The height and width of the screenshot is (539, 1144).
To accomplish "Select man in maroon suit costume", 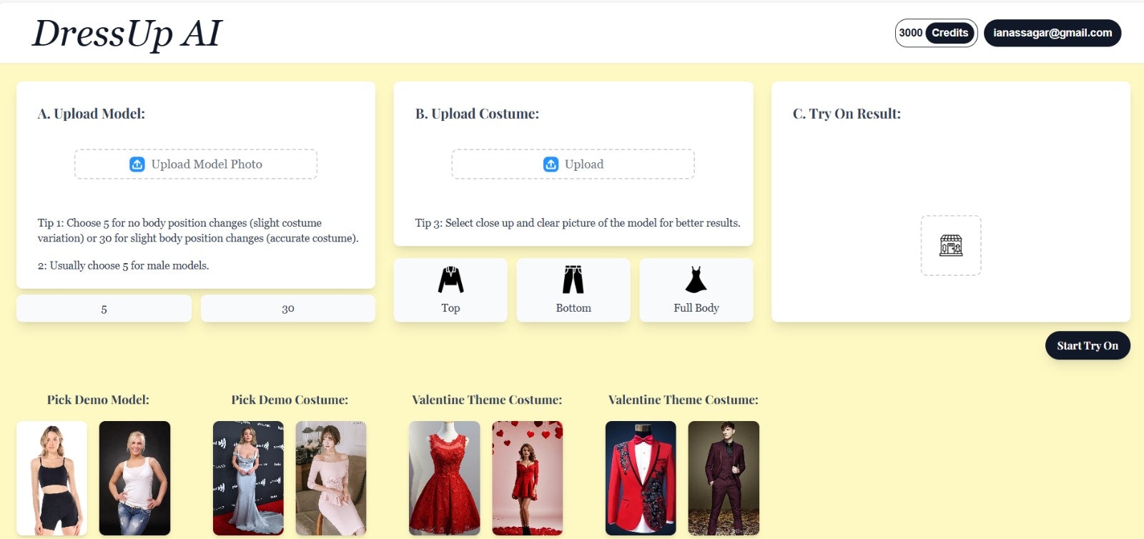I will (x=724, y=478).
